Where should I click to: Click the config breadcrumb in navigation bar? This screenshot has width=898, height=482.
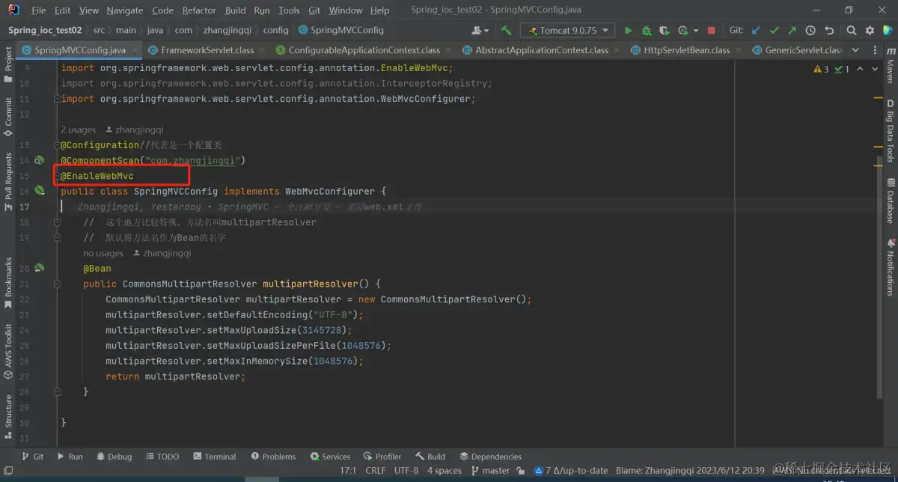(275, 31)
